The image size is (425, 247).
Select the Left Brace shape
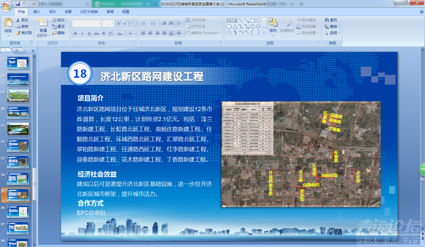point(252,32)
